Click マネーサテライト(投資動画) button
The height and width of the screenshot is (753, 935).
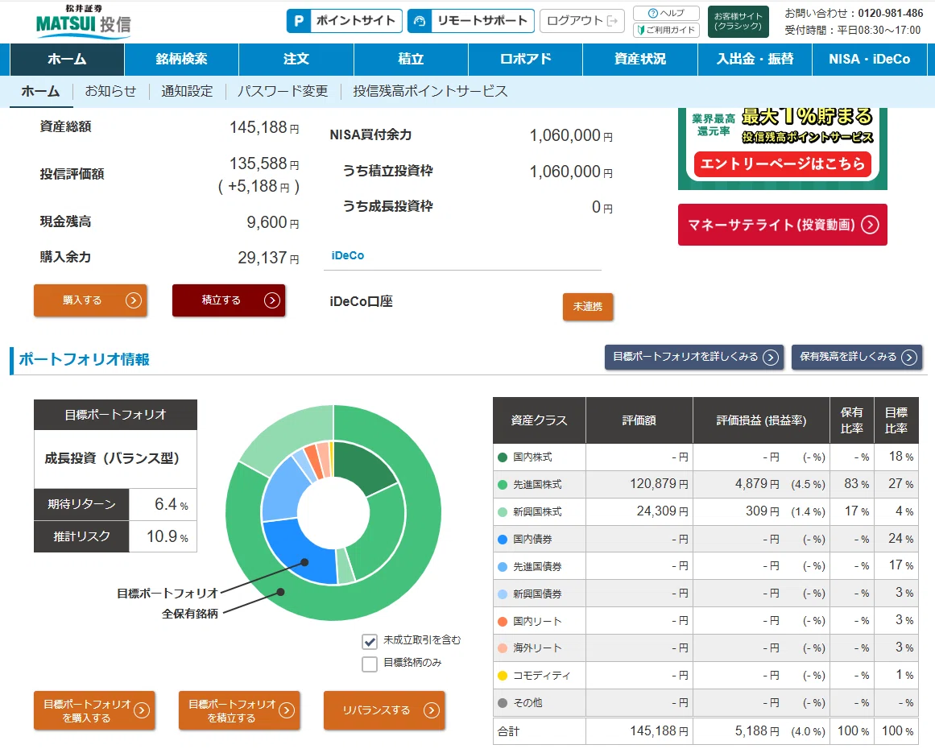pyautogui.click(x=782, y=225)
